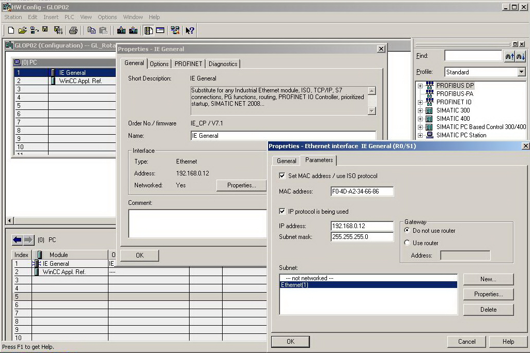Toggle the hardware Catalog view icon
Screen dimensions: 530x353
tap(148, 30)
